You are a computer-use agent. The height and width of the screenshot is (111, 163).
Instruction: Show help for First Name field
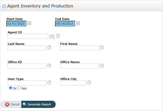pos(102,47)
